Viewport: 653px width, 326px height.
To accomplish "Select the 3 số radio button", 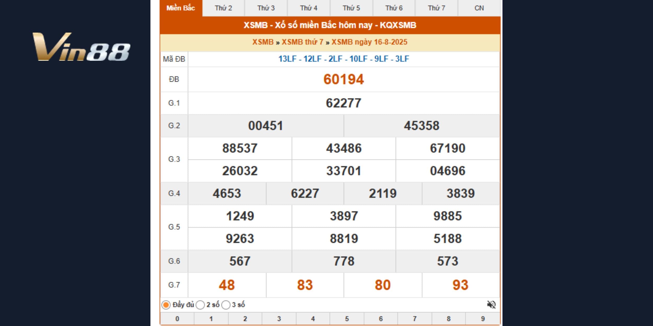I will (226, 305).
